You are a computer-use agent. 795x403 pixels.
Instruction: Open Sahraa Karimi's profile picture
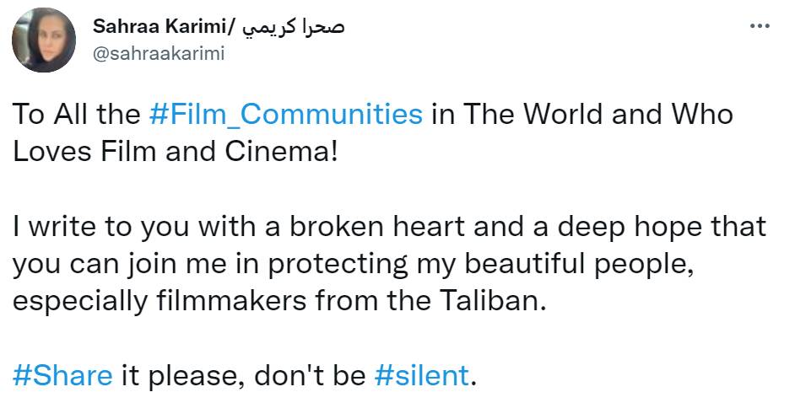click(x=44, y=40)
